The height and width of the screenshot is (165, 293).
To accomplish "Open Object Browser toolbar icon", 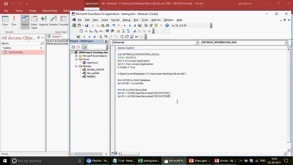I will pos(156,26).
